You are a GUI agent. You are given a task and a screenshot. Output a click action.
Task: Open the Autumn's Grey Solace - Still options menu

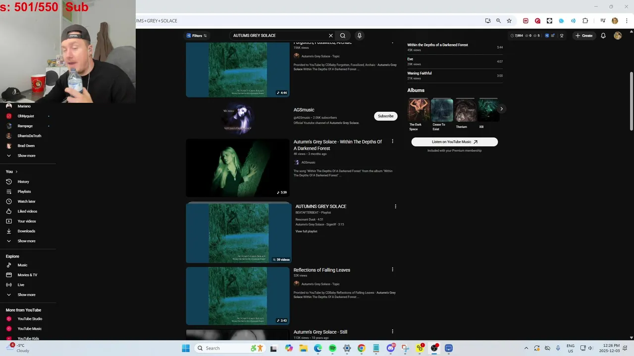click(392, 332)
